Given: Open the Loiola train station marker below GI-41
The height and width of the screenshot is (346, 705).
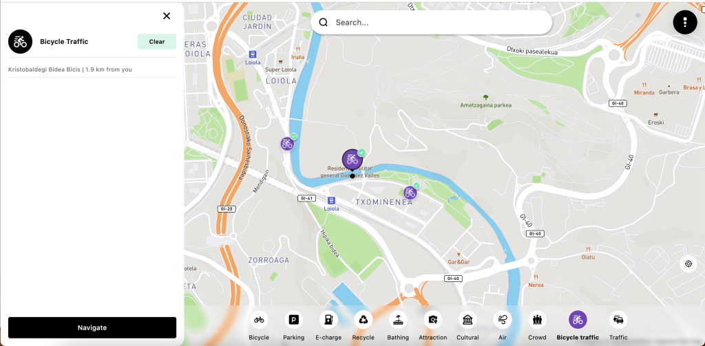Looking at the screenshot, I should tap(331, 201).
